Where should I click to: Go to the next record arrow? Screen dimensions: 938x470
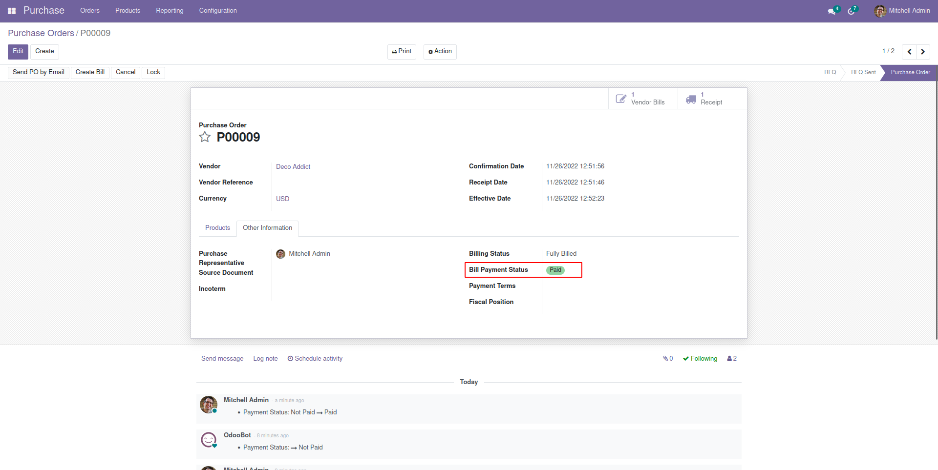click(x=923, y=52)
